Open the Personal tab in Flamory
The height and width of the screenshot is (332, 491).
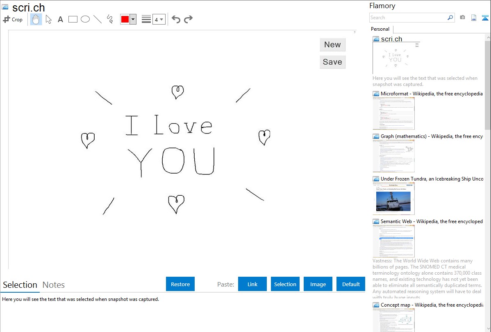point(380,29)
